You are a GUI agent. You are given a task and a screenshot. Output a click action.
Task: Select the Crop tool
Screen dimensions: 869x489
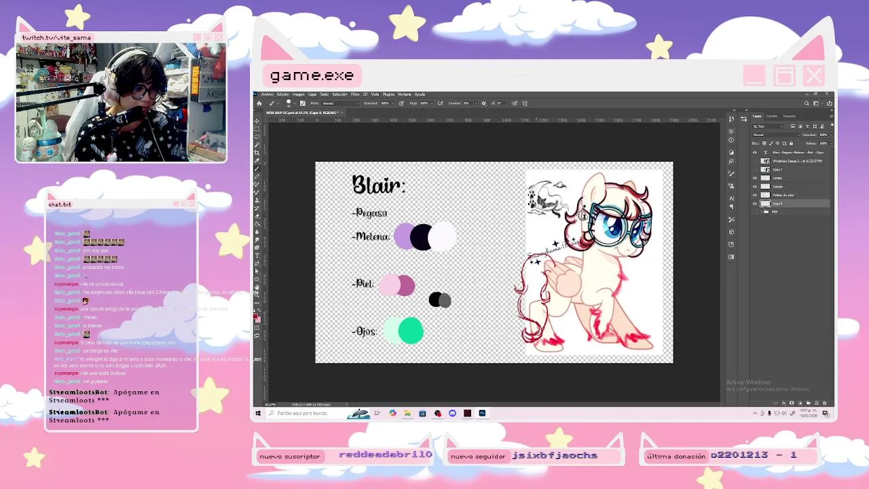click(x=257, y=153)
